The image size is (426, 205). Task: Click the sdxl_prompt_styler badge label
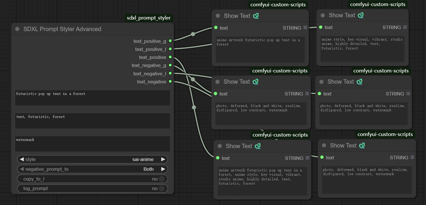pos(149,18)
